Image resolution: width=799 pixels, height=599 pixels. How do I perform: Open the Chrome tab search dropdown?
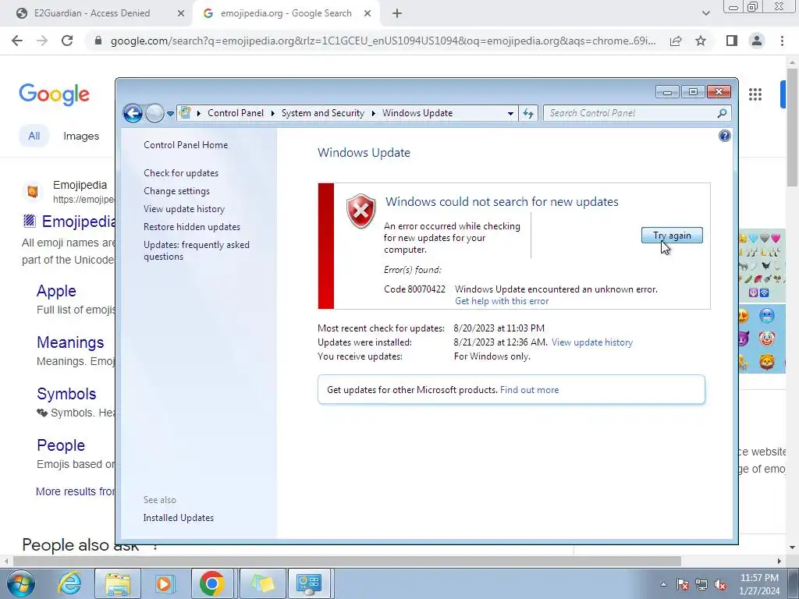point(705,14)
